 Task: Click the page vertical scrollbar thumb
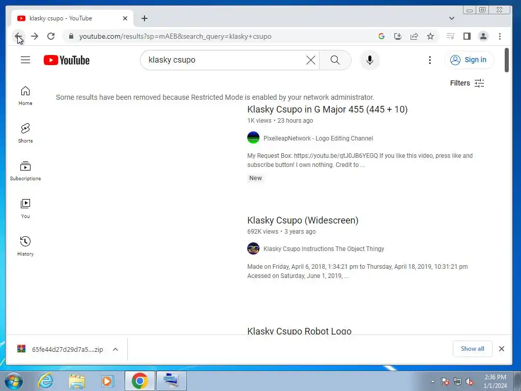pyautogui.click(x=506, y=60)
